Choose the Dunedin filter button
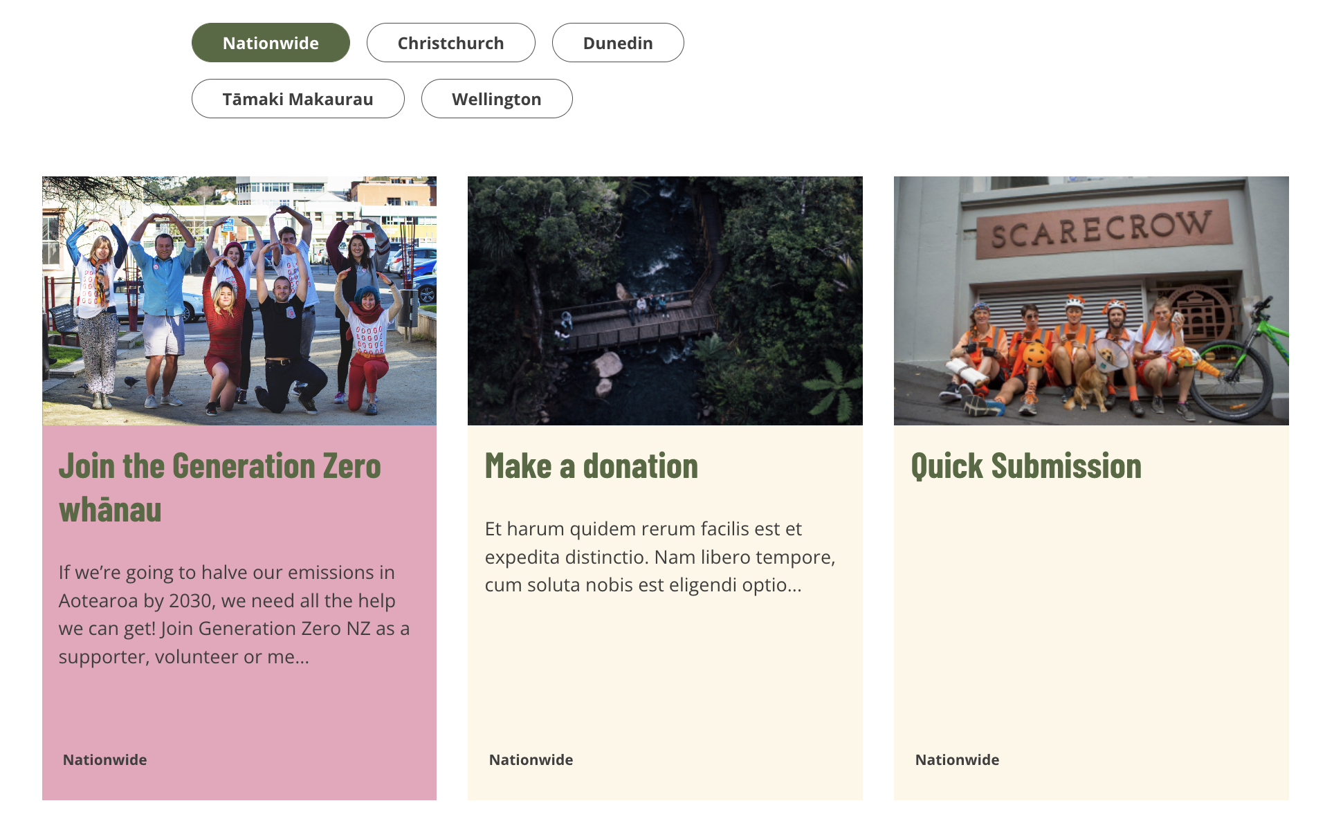This screenshot has width=1334, height=830. point(617,43)
